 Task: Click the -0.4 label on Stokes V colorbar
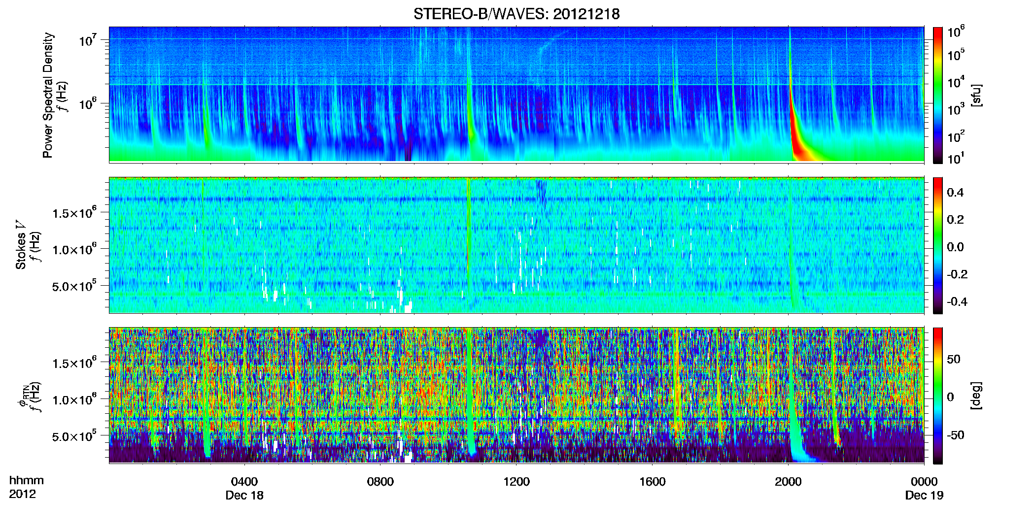957,301
